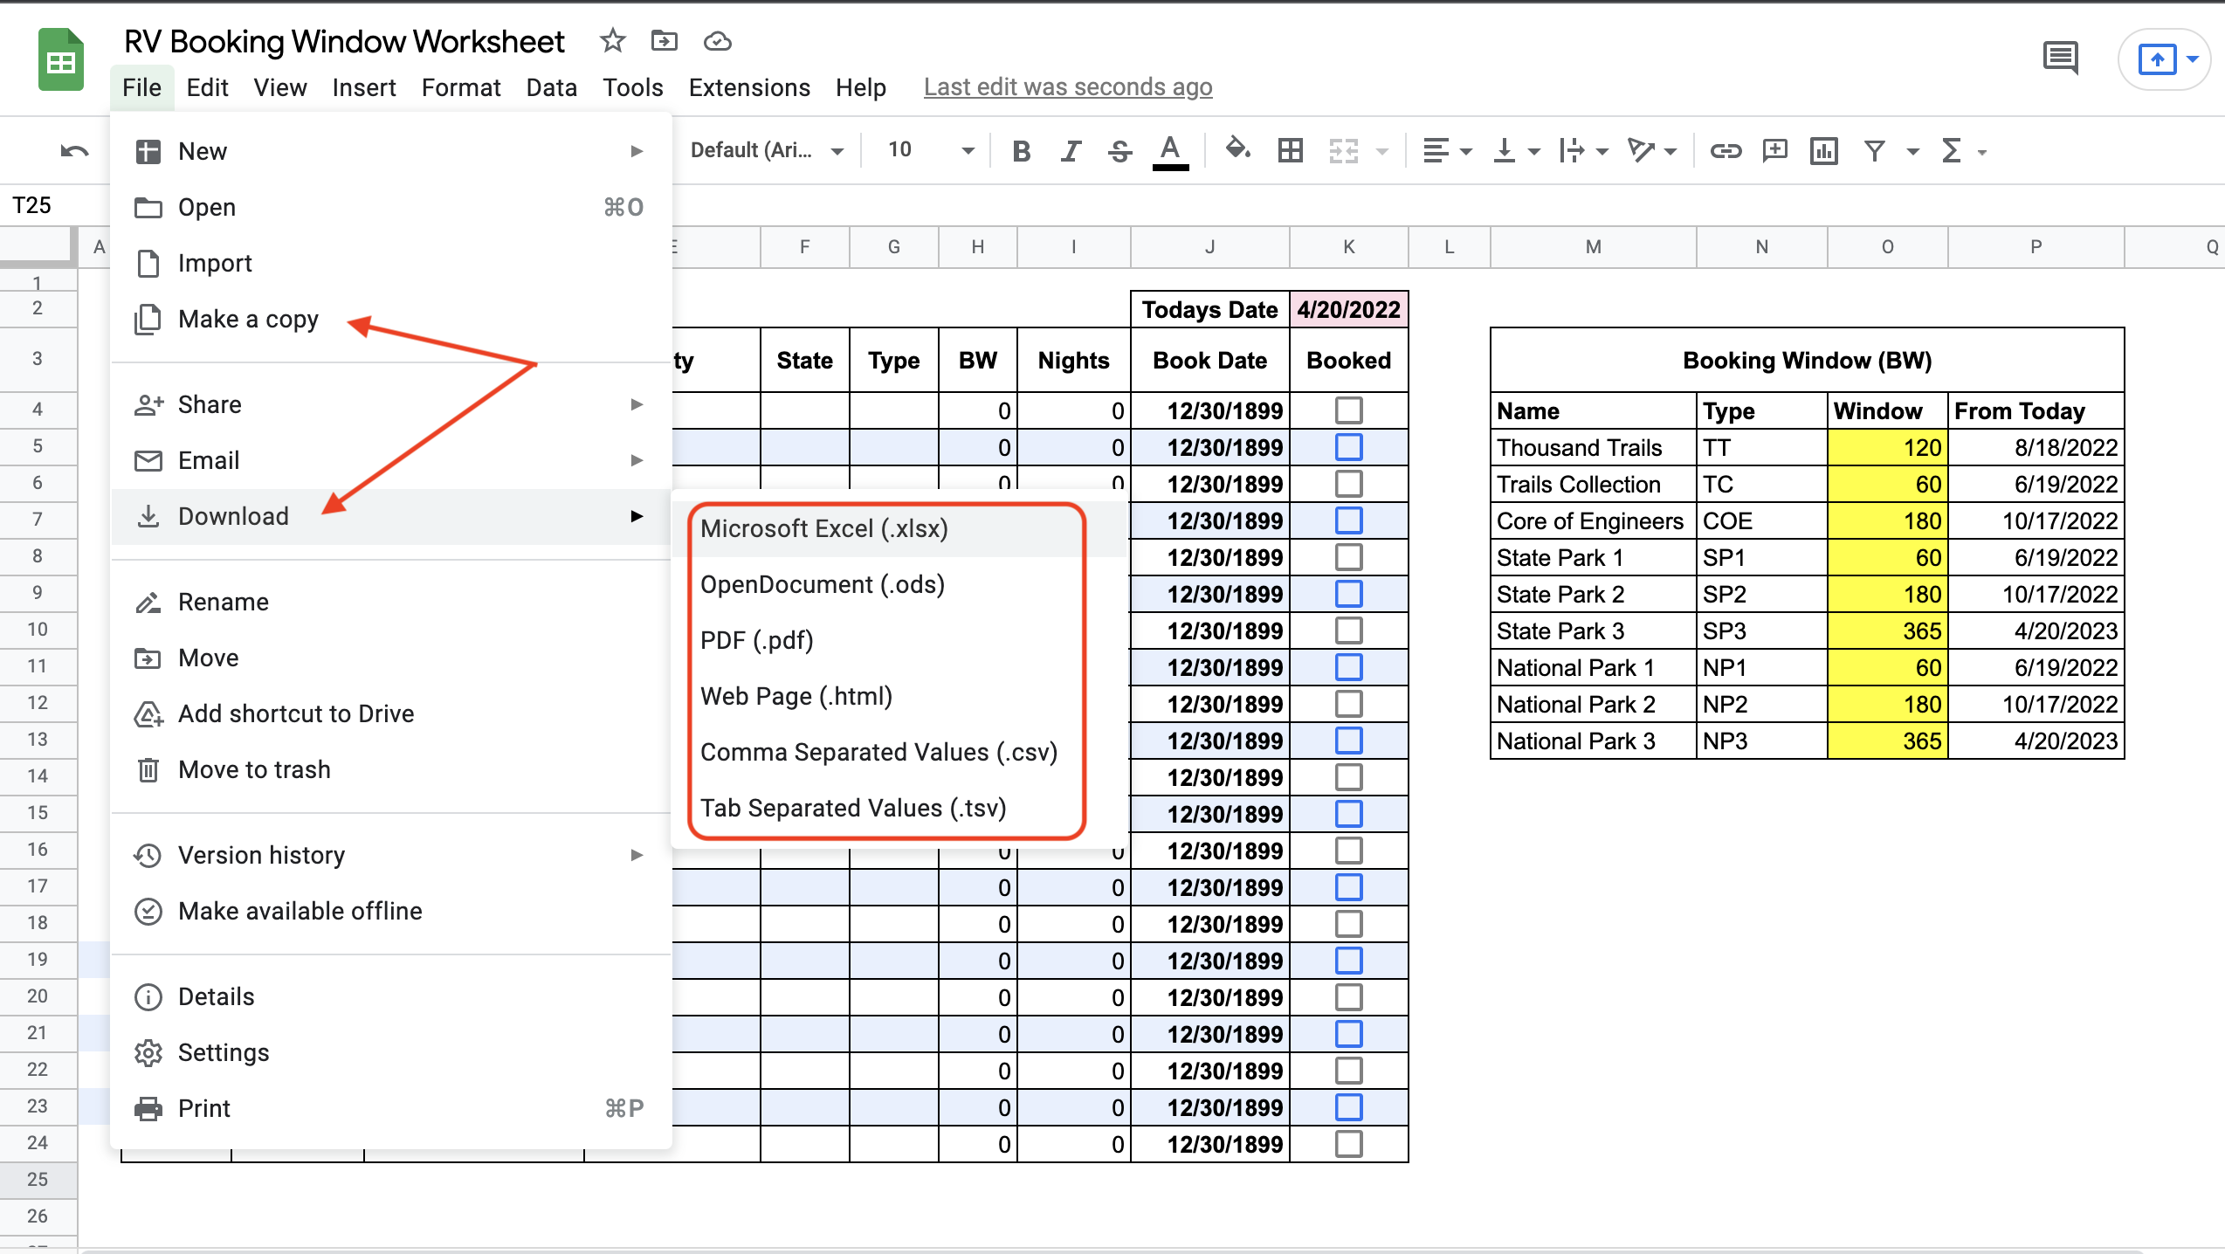The width and height of the screenshot is (2225, 1254).
Task: Click the undo arrow in toolbar
Action: tap(74, 151)
